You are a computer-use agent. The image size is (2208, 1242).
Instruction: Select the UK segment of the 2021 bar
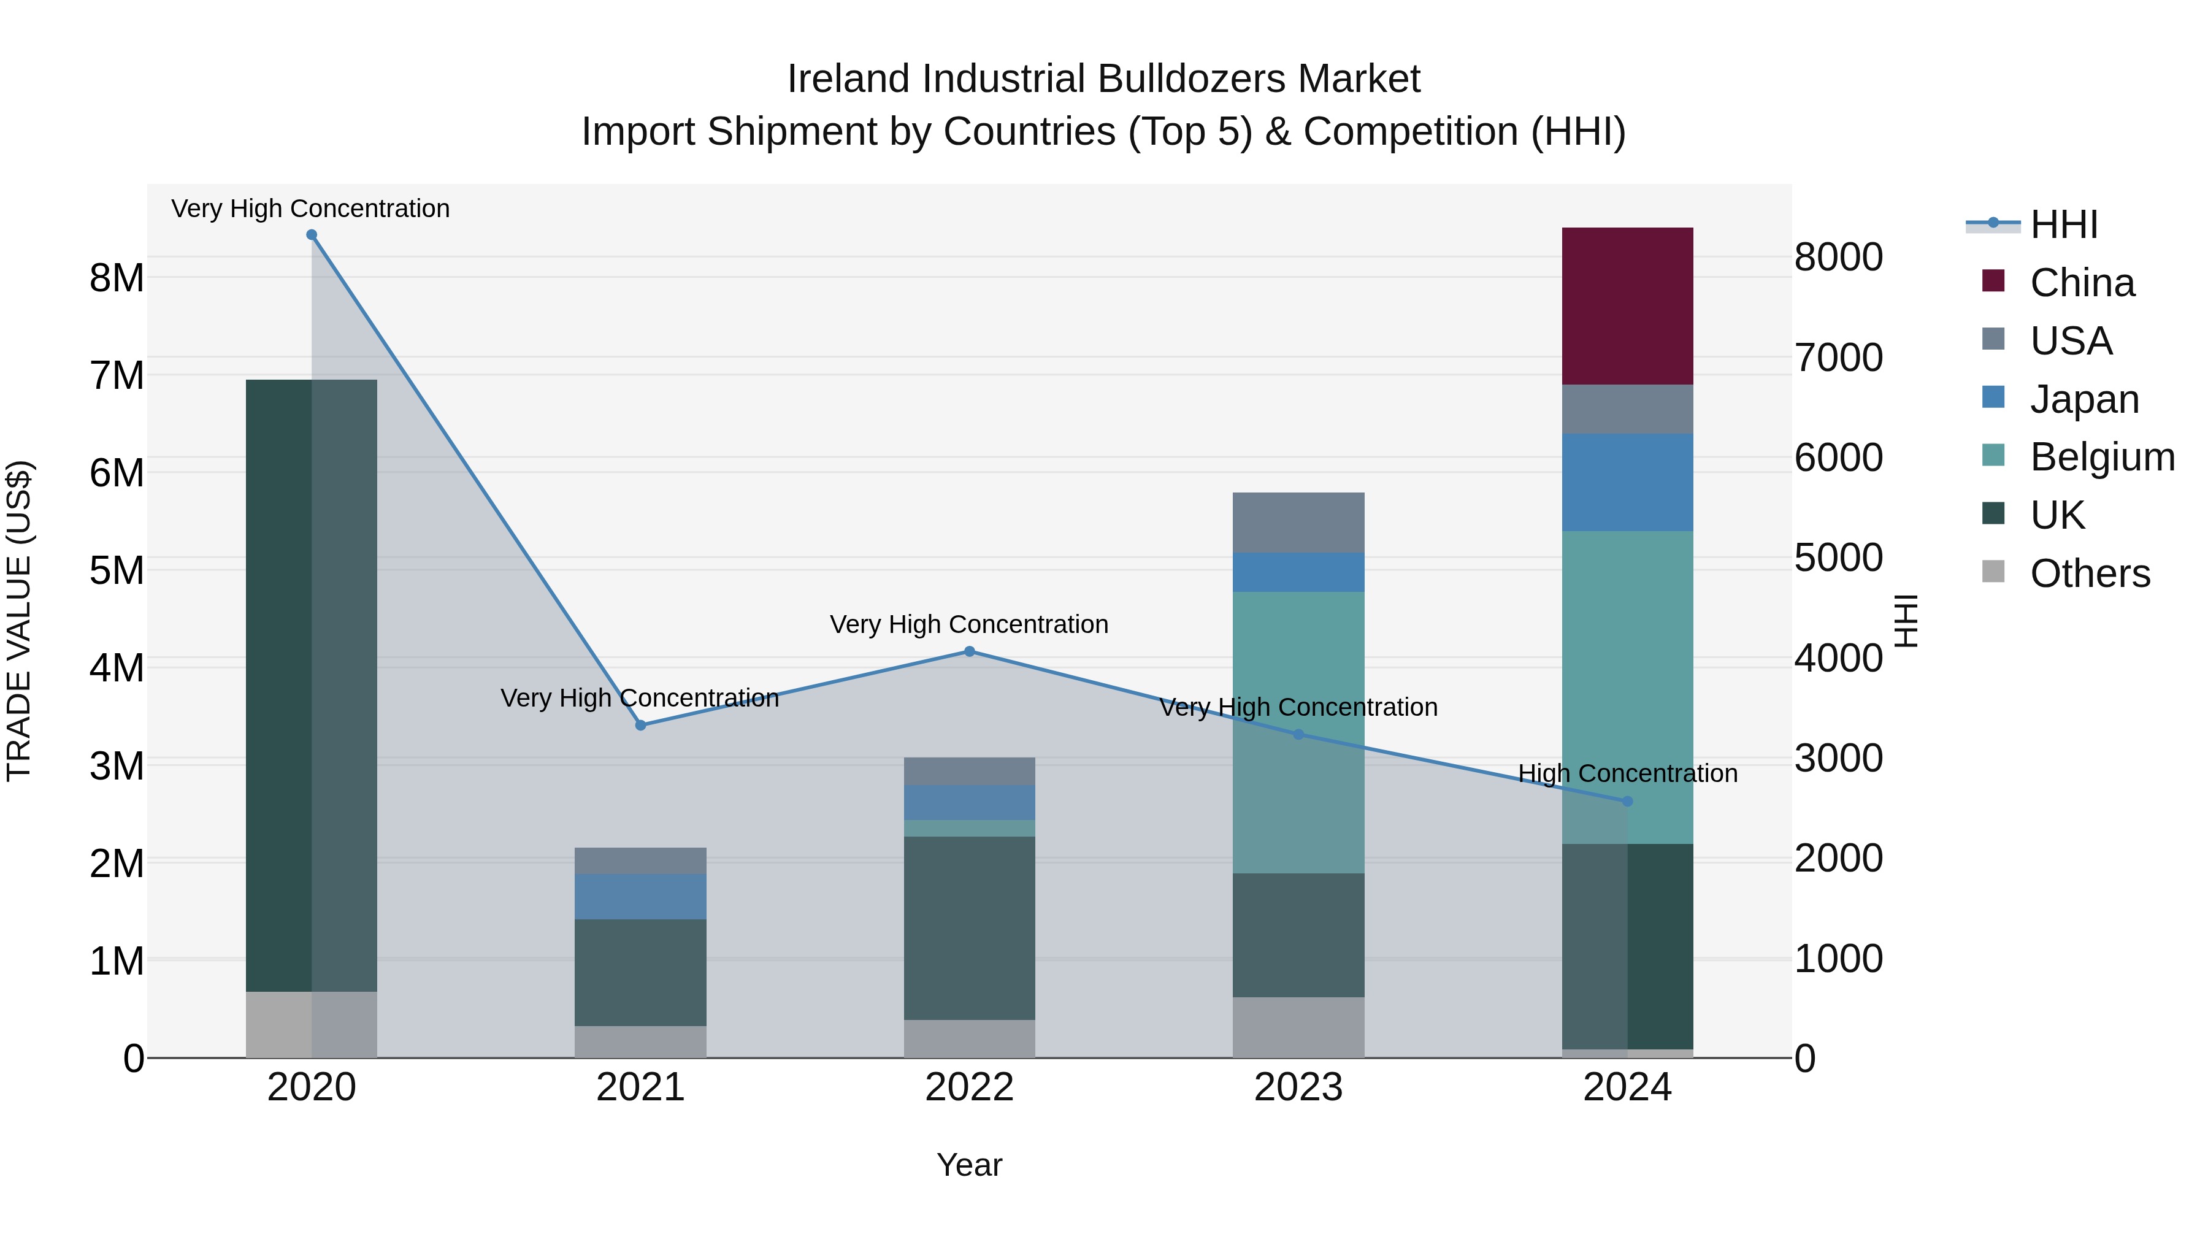pyautogui.click(x=640, y=973)
